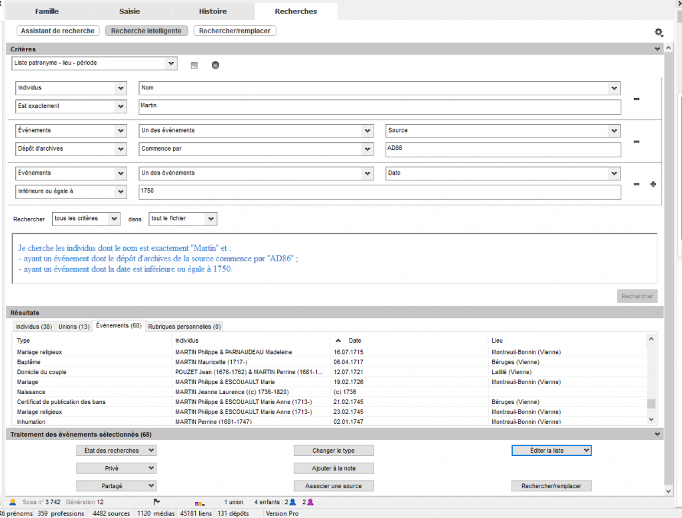Click the colored bars icon in the status bar
Screen dimensions: 682x518
(x=200, y=503)
